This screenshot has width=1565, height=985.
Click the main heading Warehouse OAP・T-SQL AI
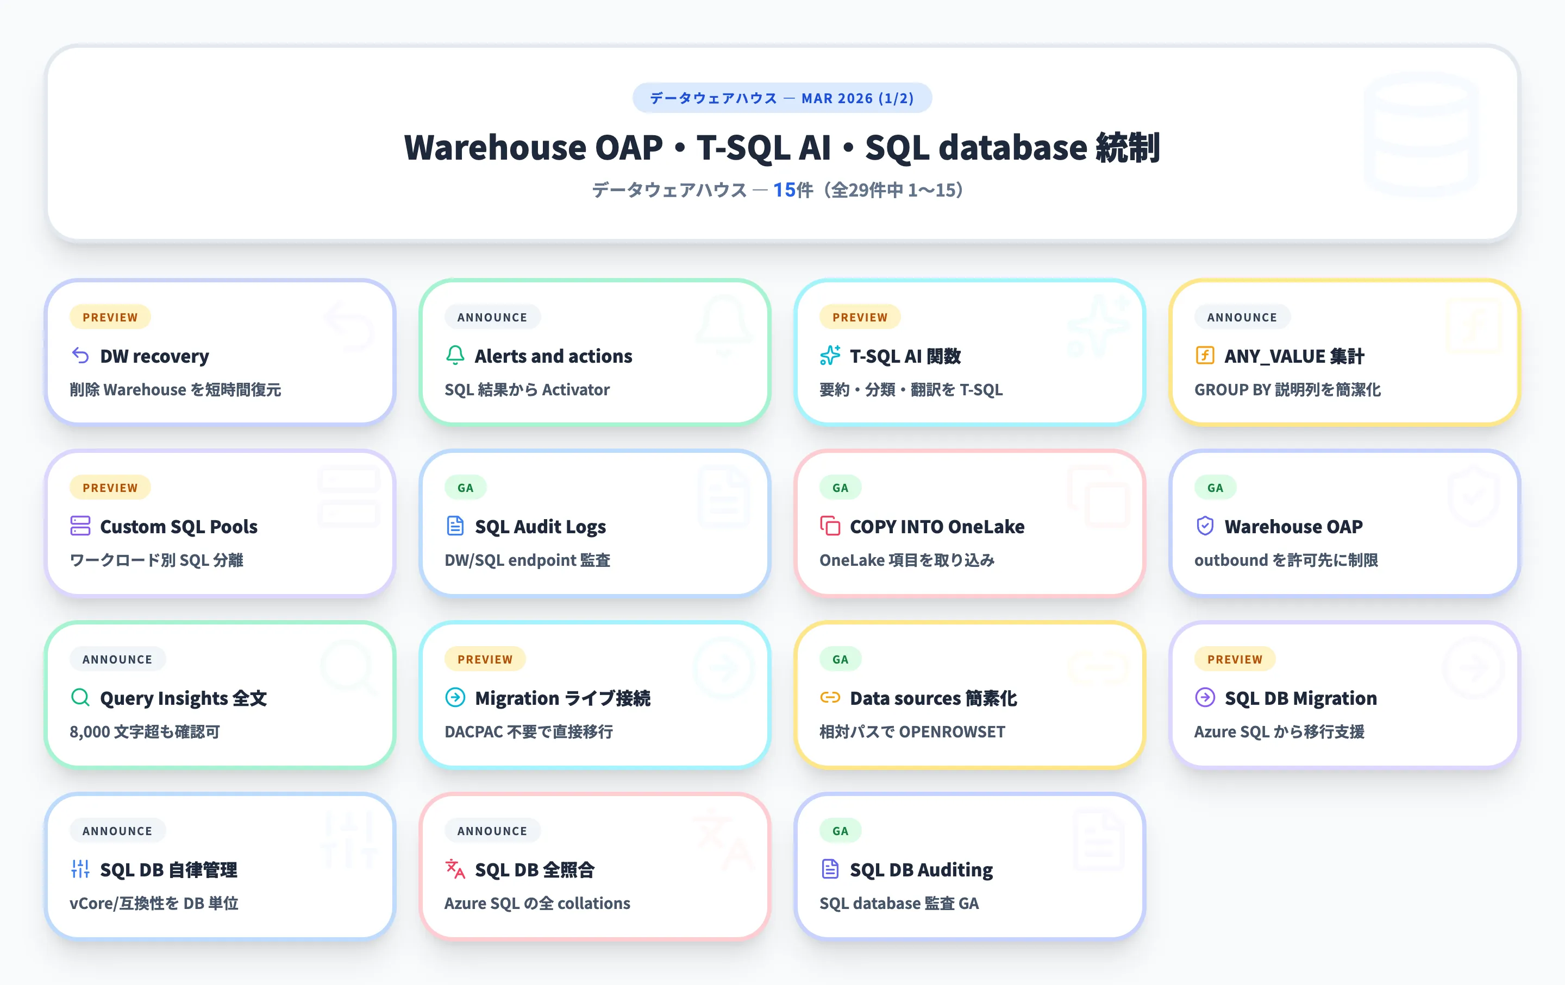[x=782, y=147]
